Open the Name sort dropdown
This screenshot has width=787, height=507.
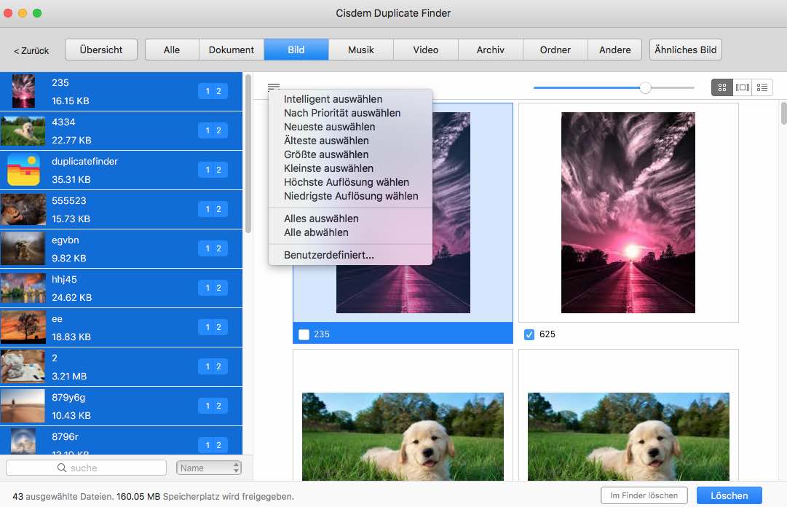pos(208,468)
